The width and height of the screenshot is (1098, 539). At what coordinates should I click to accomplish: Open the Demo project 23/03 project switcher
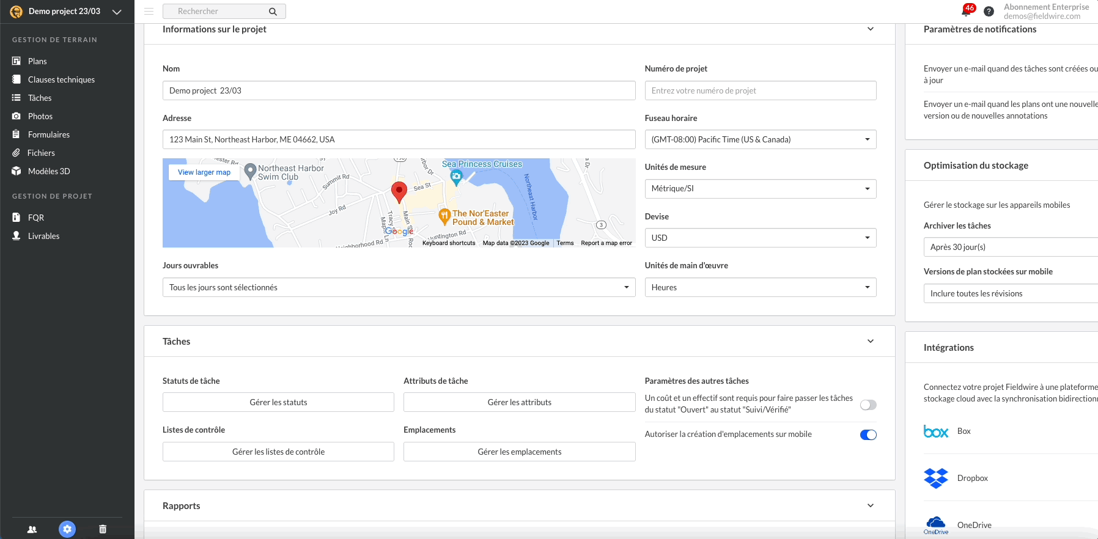(x=67, y=12)
